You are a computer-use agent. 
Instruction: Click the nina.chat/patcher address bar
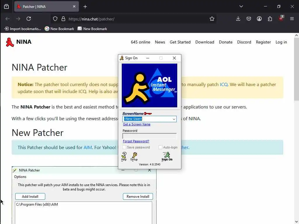(x=133, y=19)
